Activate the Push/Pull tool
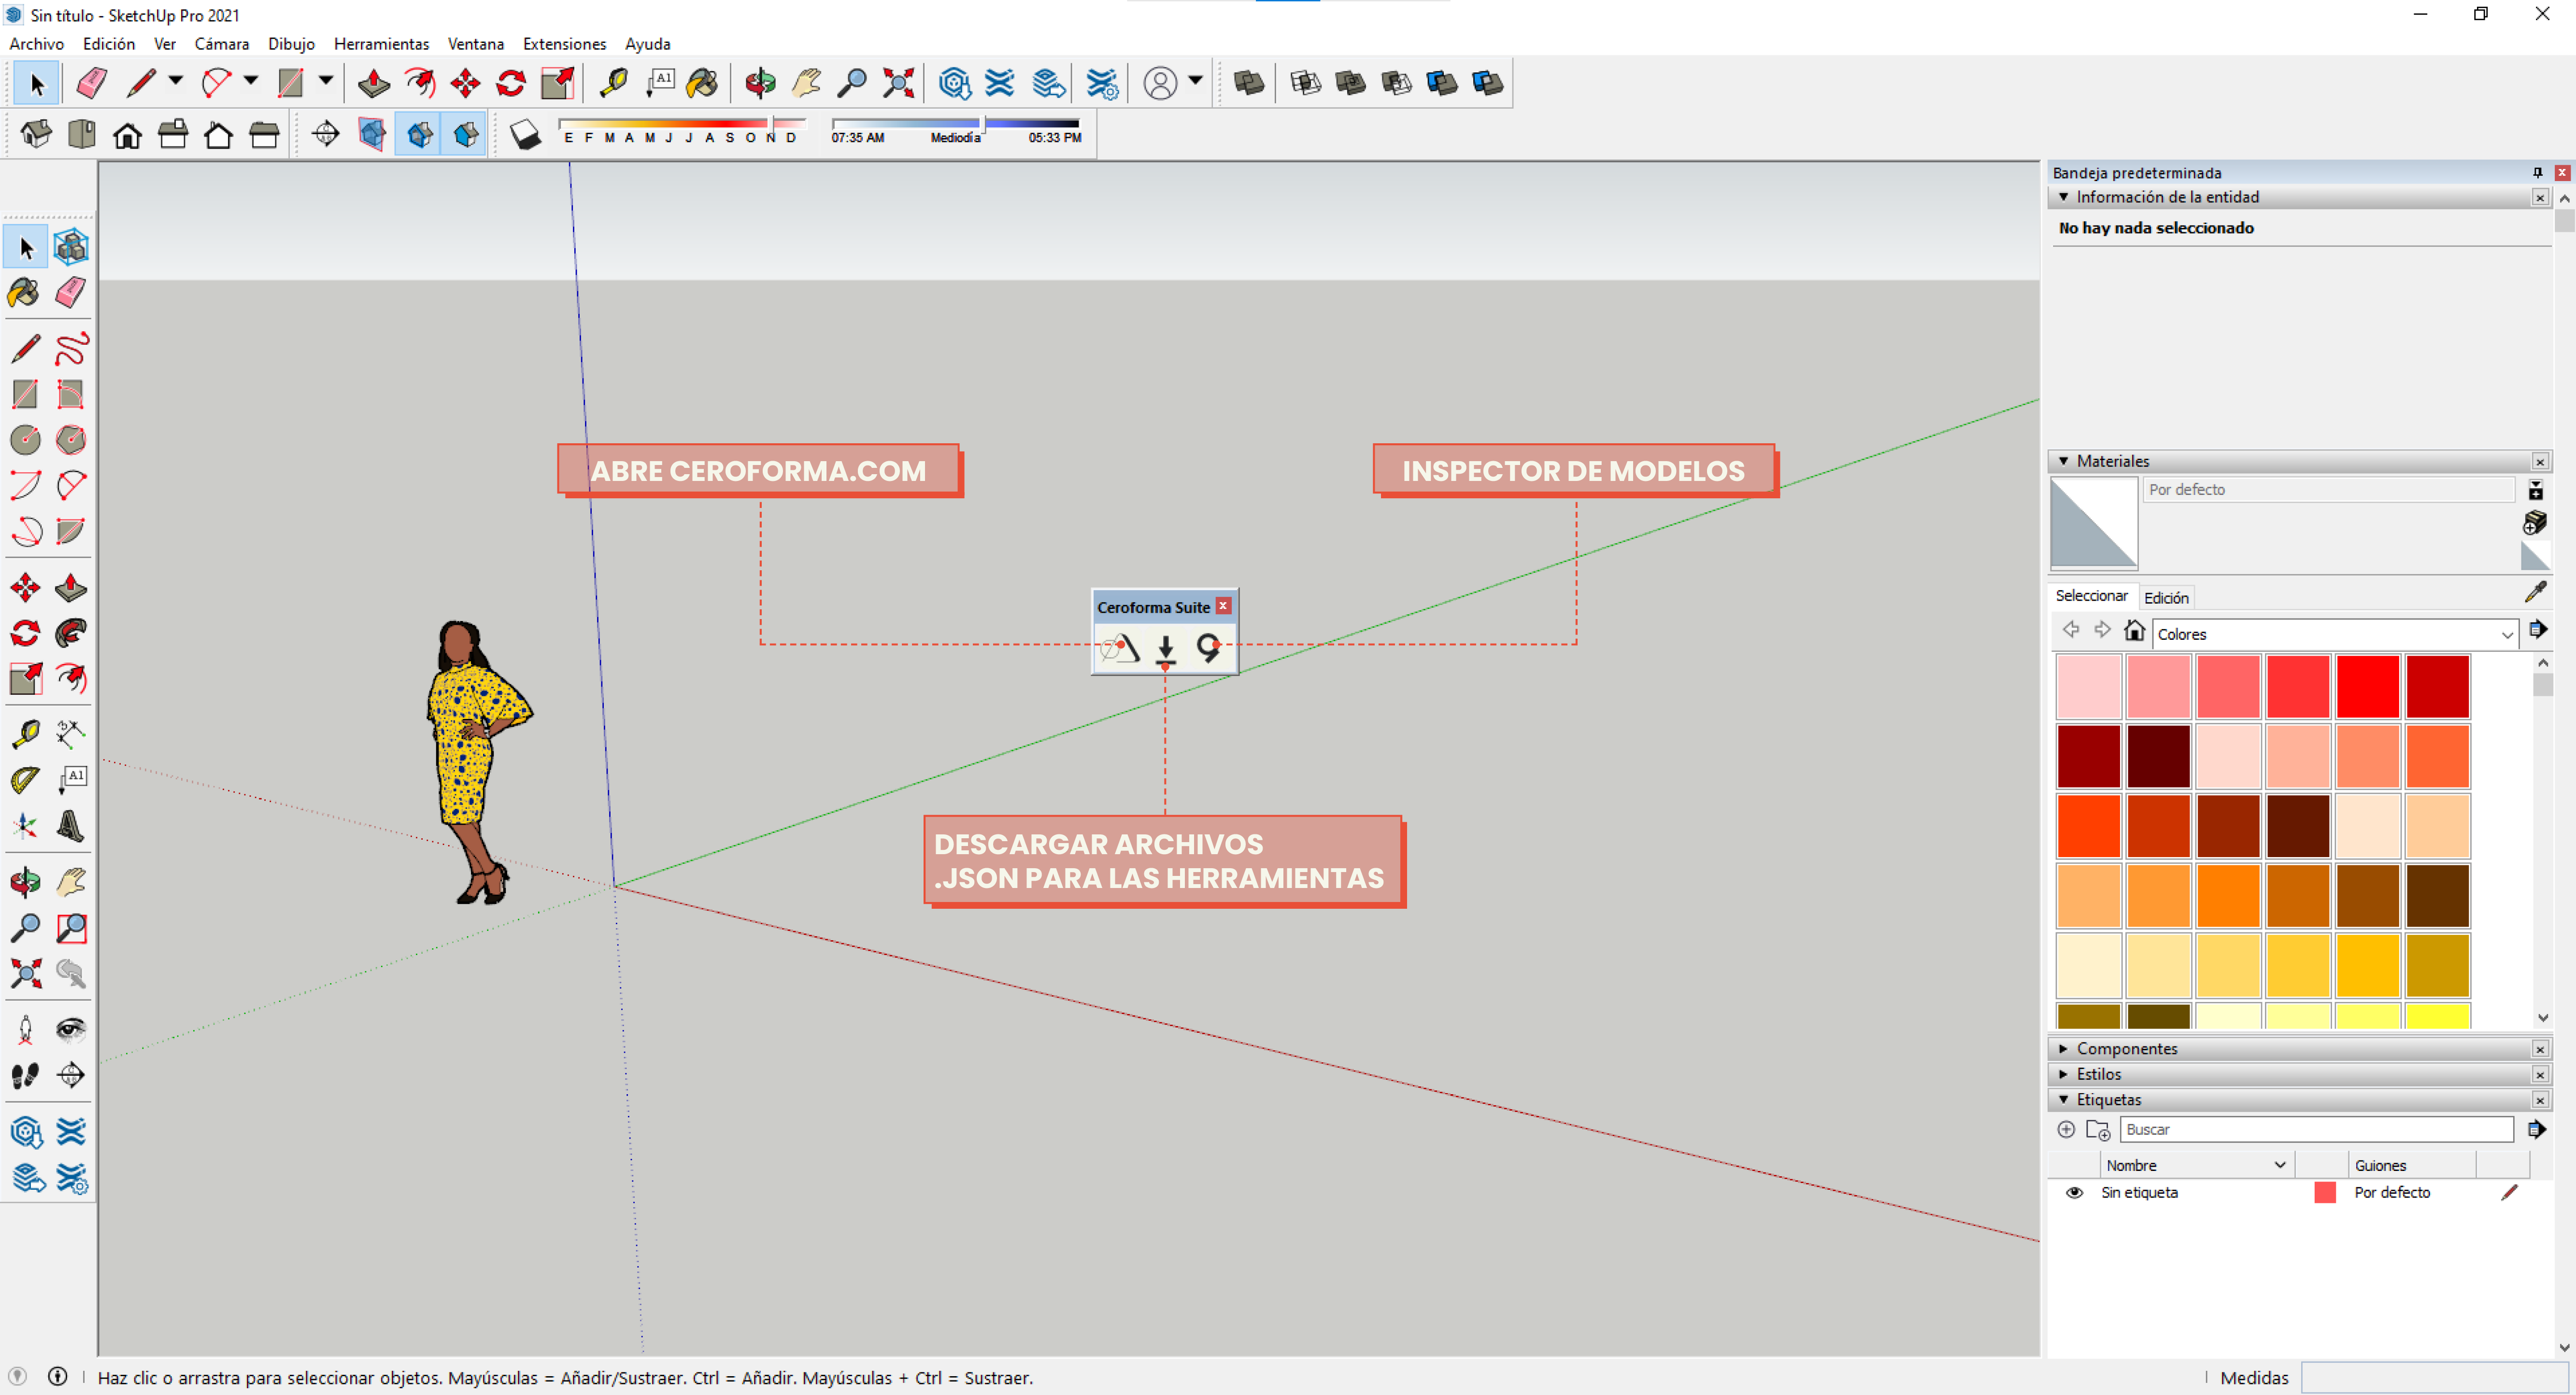Viewport: 2576px width, 1395px height. tap(374, 83)
